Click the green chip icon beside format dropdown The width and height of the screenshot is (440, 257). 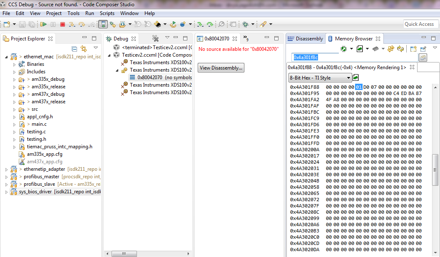[x=355, y=77]
